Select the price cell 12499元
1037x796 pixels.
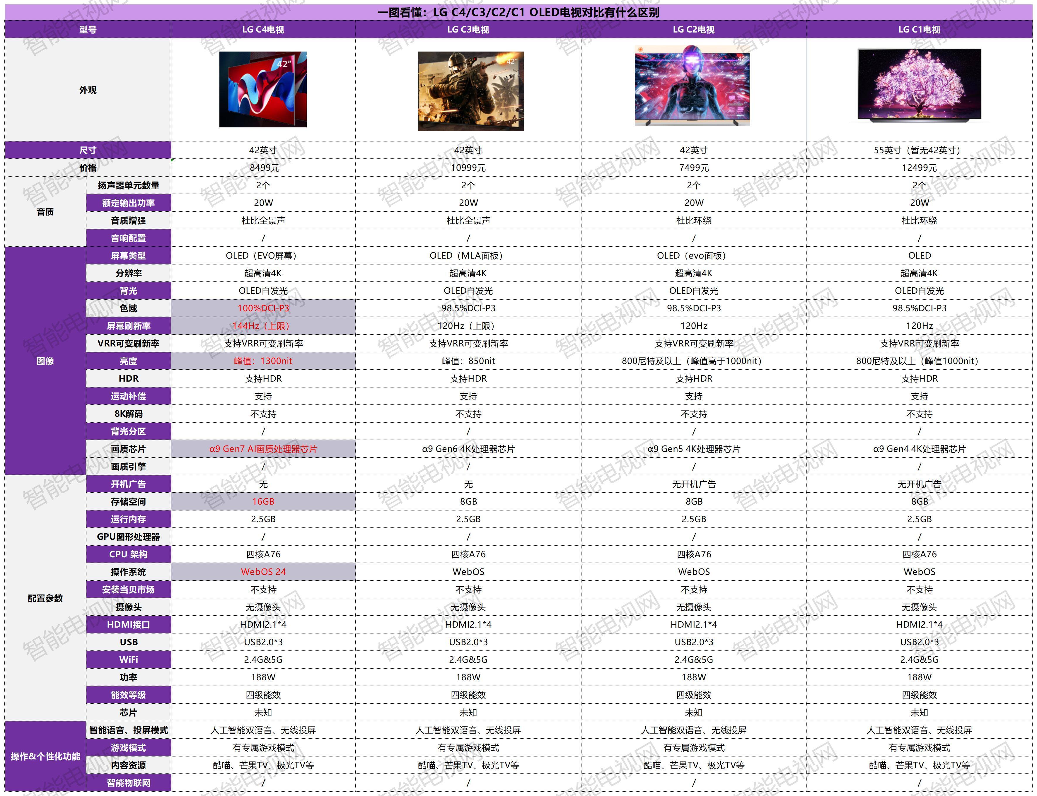[920, 168]
